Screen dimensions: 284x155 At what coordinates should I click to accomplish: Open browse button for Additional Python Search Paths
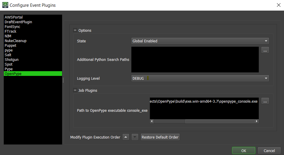point(265,50)
